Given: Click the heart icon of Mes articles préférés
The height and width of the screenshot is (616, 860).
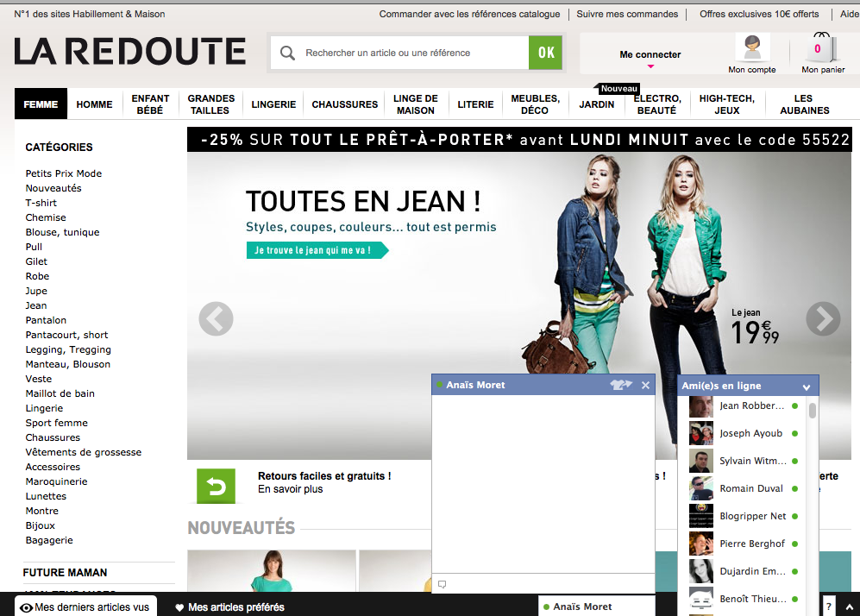Looking at the screenshot, I should (x=179, y=607).
